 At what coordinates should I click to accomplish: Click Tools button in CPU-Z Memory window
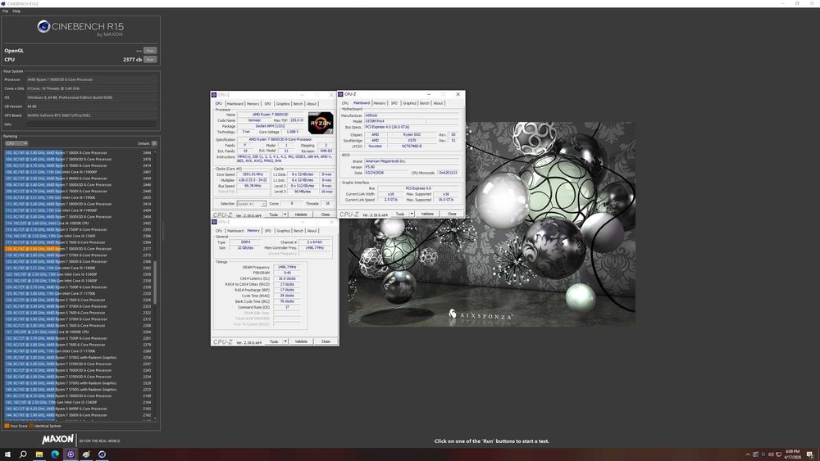pyautogui.click(x=274, y=341)
